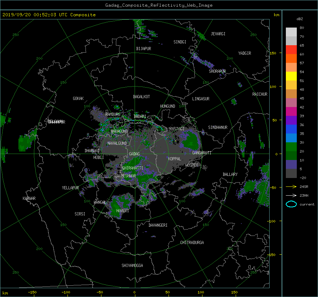Click the YADGIR city label
The image size is (318, 297).
coord(245,53)
